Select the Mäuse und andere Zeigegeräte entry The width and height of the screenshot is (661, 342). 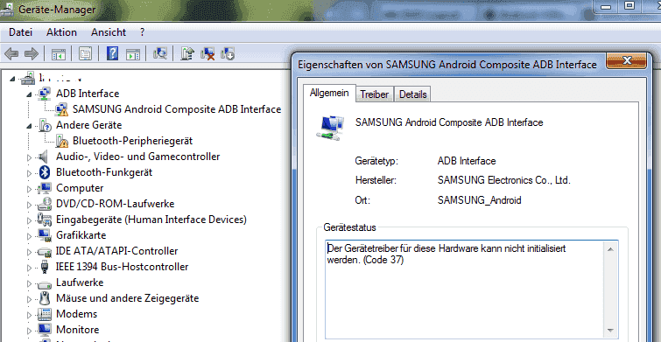(127, 298)
